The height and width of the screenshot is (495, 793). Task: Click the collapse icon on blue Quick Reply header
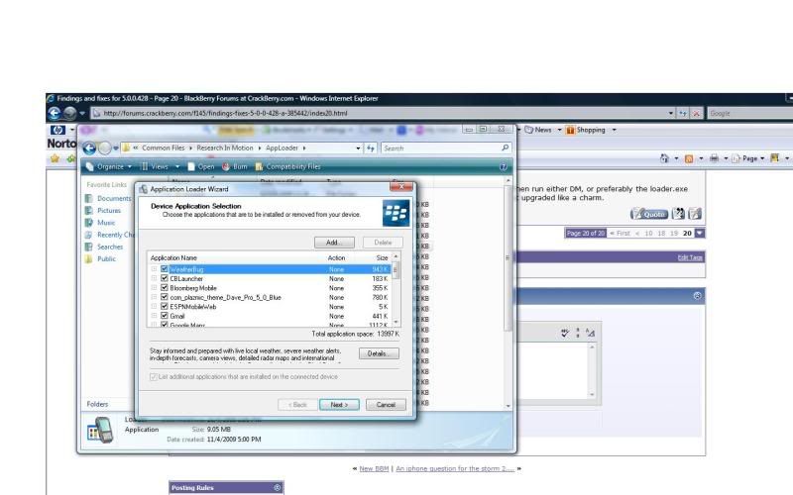(698, 295)
